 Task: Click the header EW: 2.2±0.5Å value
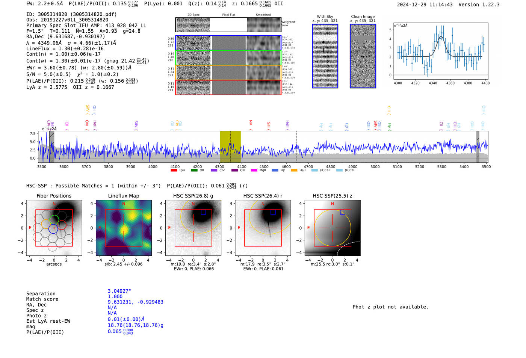pos(45,4)
